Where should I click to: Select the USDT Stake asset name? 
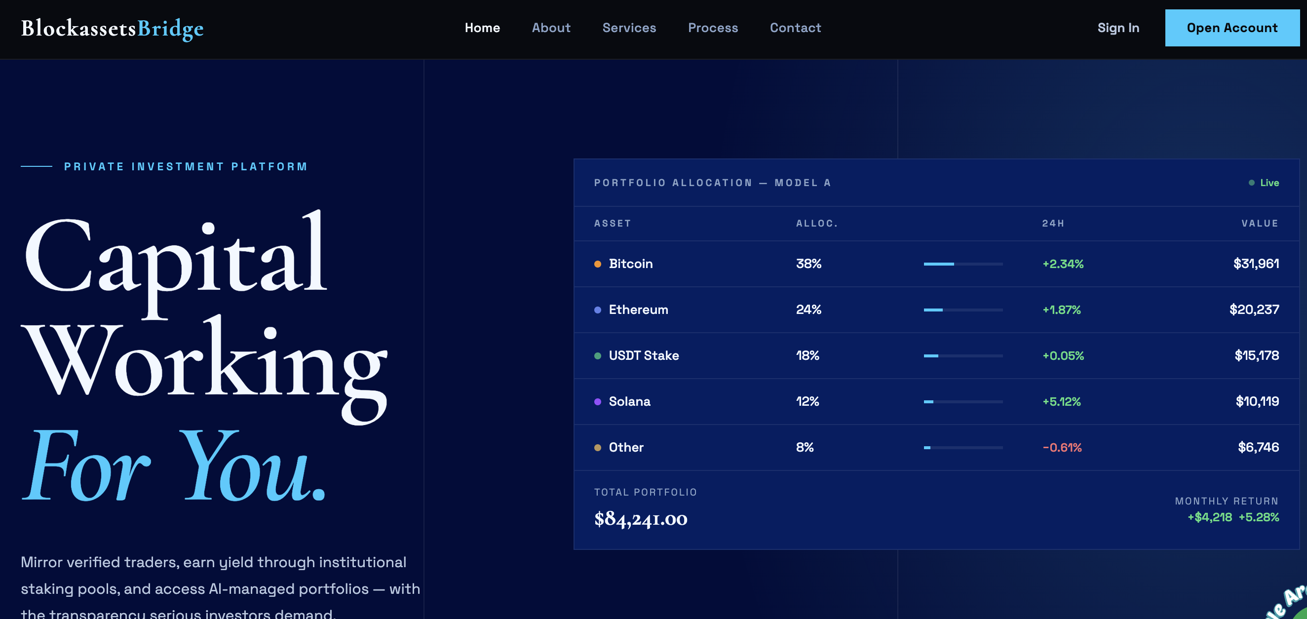point(644,356)
